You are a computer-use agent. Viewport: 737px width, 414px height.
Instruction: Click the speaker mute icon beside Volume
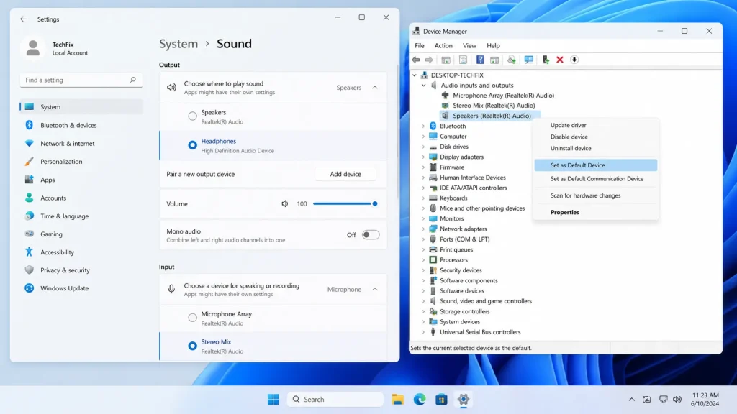click(x=285, y=203)
